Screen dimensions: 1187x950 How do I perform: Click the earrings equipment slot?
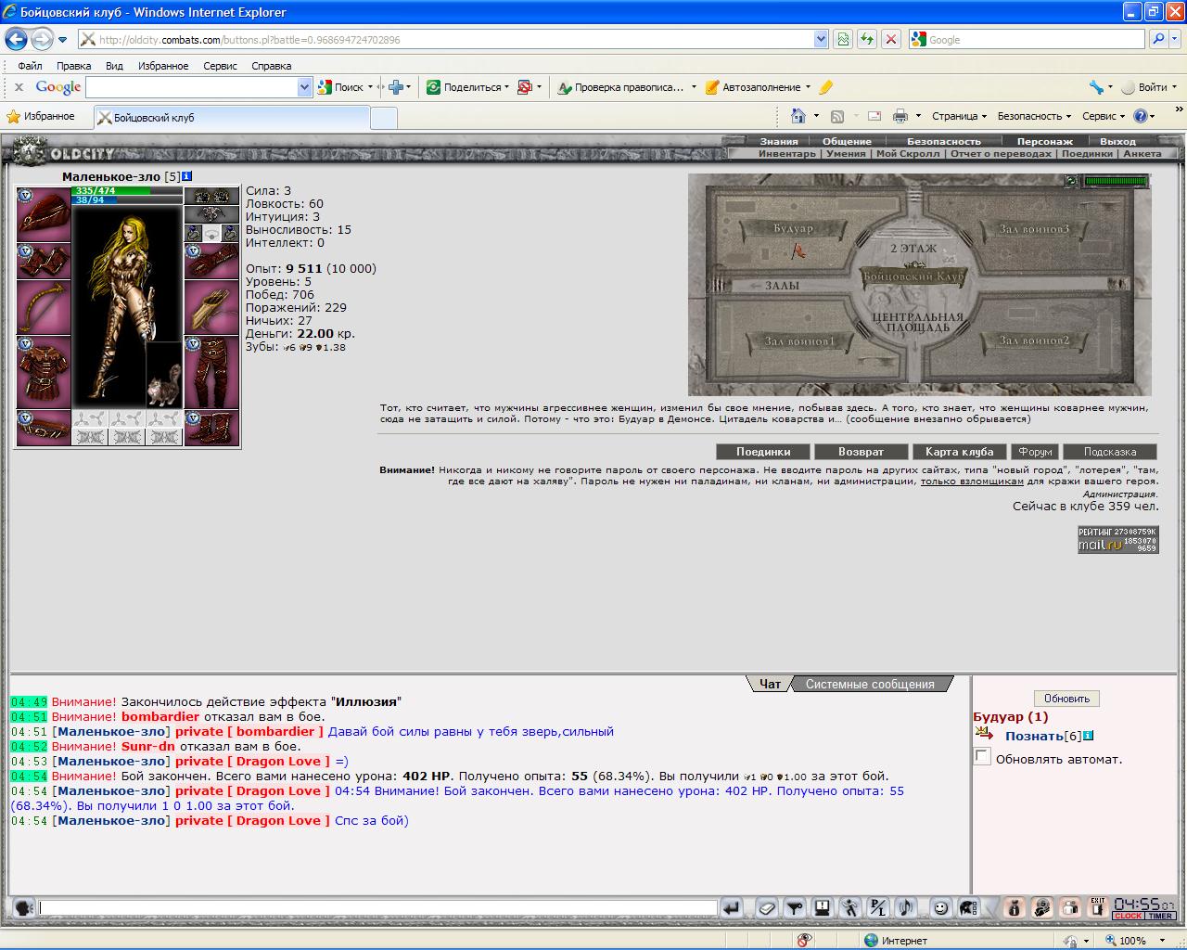pos(211,197)
